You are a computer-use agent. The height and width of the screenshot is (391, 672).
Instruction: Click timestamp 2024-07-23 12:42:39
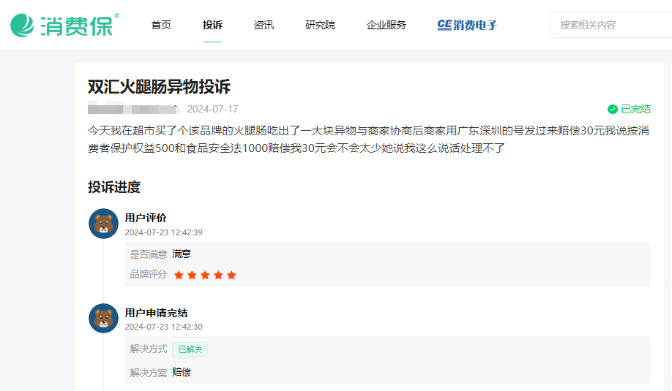(x=163, y=232)
